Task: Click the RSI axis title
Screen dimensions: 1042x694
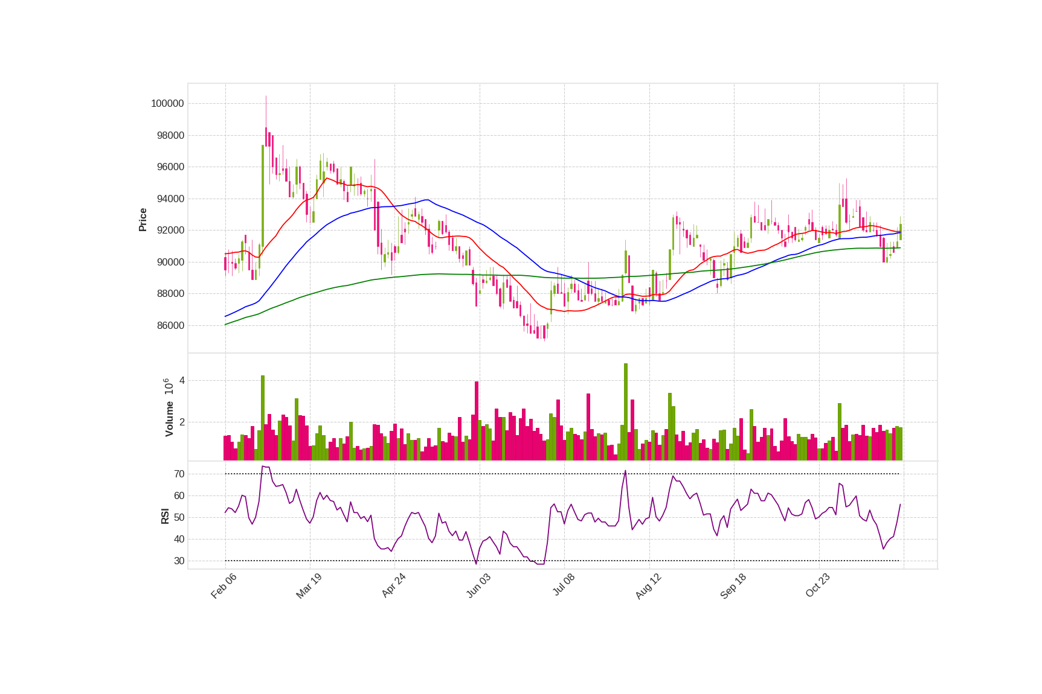Action: 165,516
